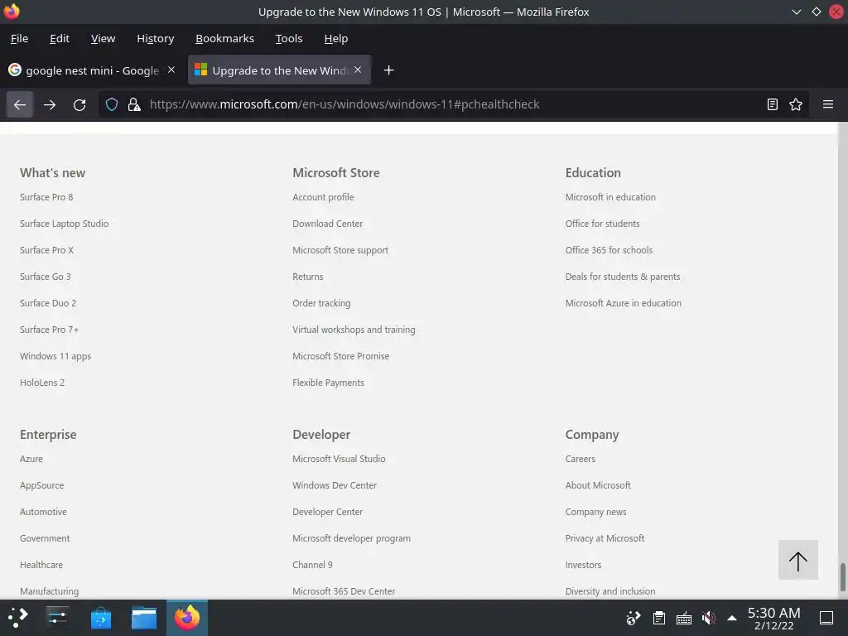This screenshot has height=636, width=848.
Task: Click the page vertical scrollbar thumb
Action: (842, 577)
